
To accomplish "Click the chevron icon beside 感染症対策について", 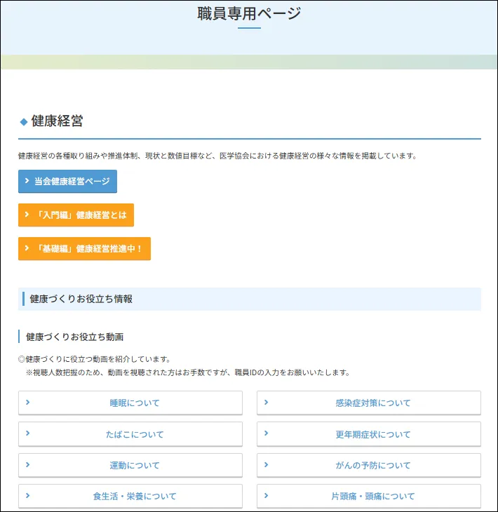I will (266, 403).
